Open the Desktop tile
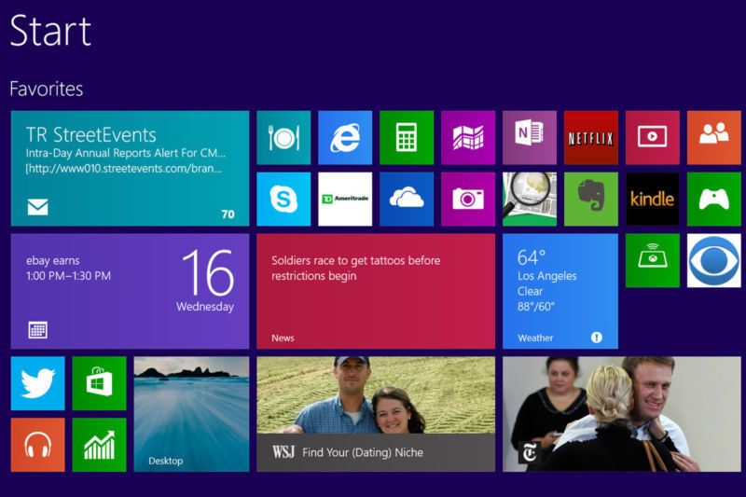The height and width of the screenshot is (497, 746). [x=191, y=414]
